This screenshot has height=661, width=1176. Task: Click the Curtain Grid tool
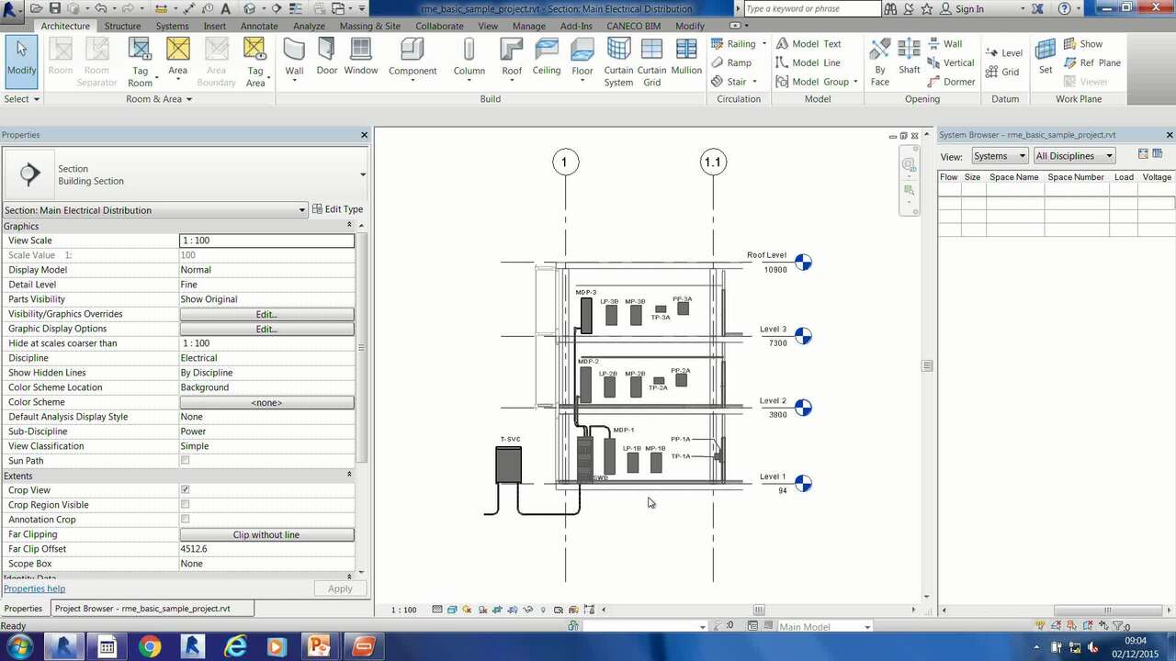click(x=651, y=61)
